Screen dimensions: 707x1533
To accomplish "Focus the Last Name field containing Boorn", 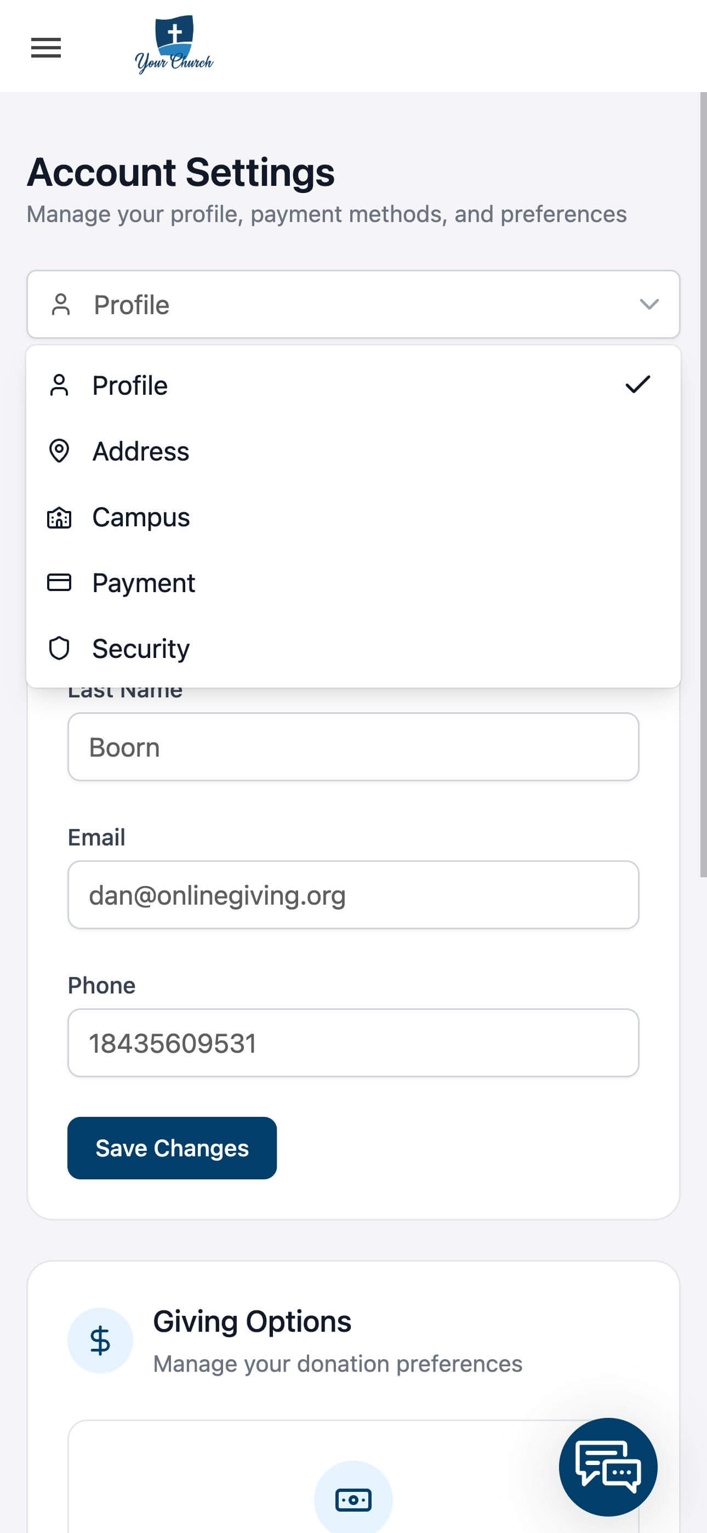I will (x=353, y=747).
